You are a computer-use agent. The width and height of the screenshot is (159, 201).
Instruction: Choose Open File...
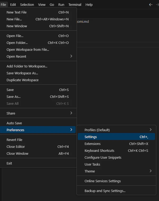click(x=38, y=36)
